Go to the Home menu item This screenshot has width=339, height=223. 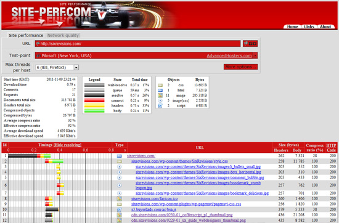tap(293, 26)
